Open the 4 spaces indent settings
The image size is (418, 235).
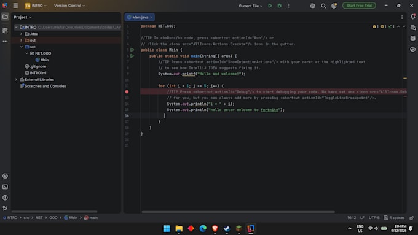point(394,218)
